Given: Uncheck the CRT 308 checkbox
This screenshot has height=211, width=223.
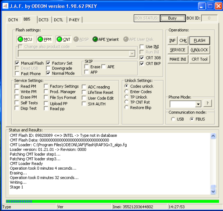Looking at the screenshot, I should coord(142,58).
